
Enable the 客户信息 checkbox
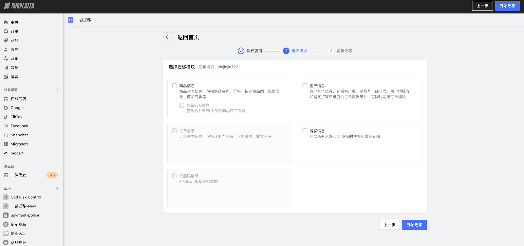305,86
